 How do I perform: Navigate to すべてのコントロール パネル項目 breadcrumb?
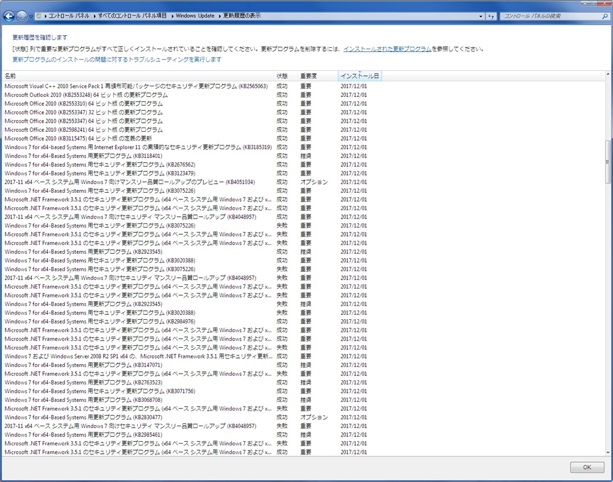[x=132, y=16]
